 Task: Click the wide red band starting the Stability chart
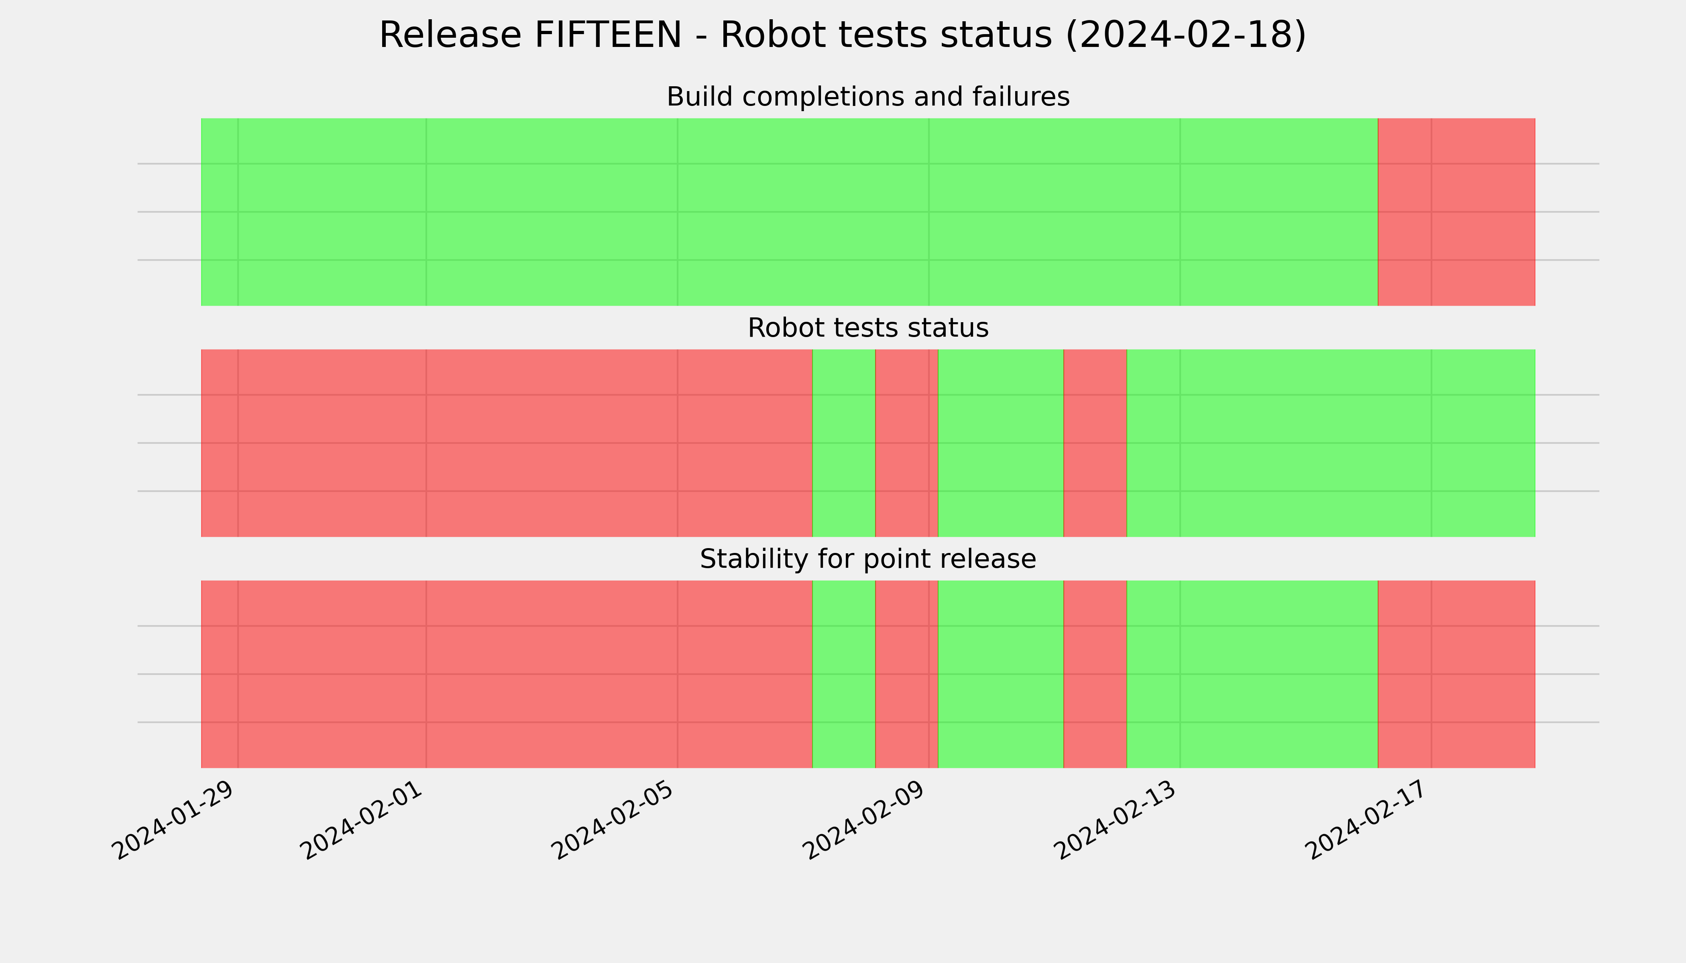507,674
